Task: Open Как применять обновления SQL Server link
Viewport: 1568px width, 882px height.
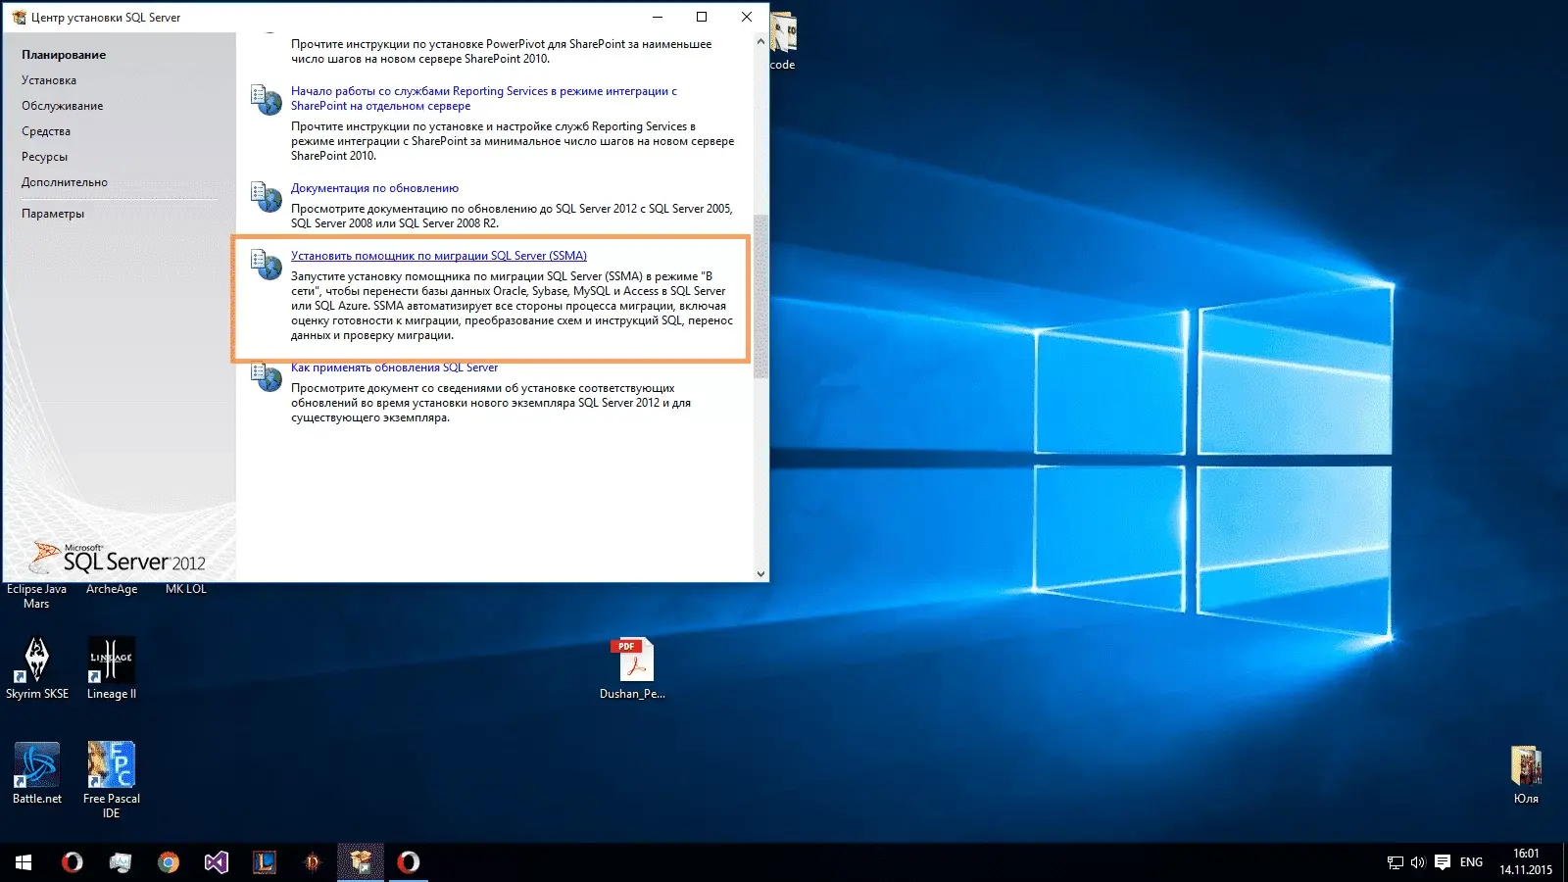Action: tap(394, 368)
